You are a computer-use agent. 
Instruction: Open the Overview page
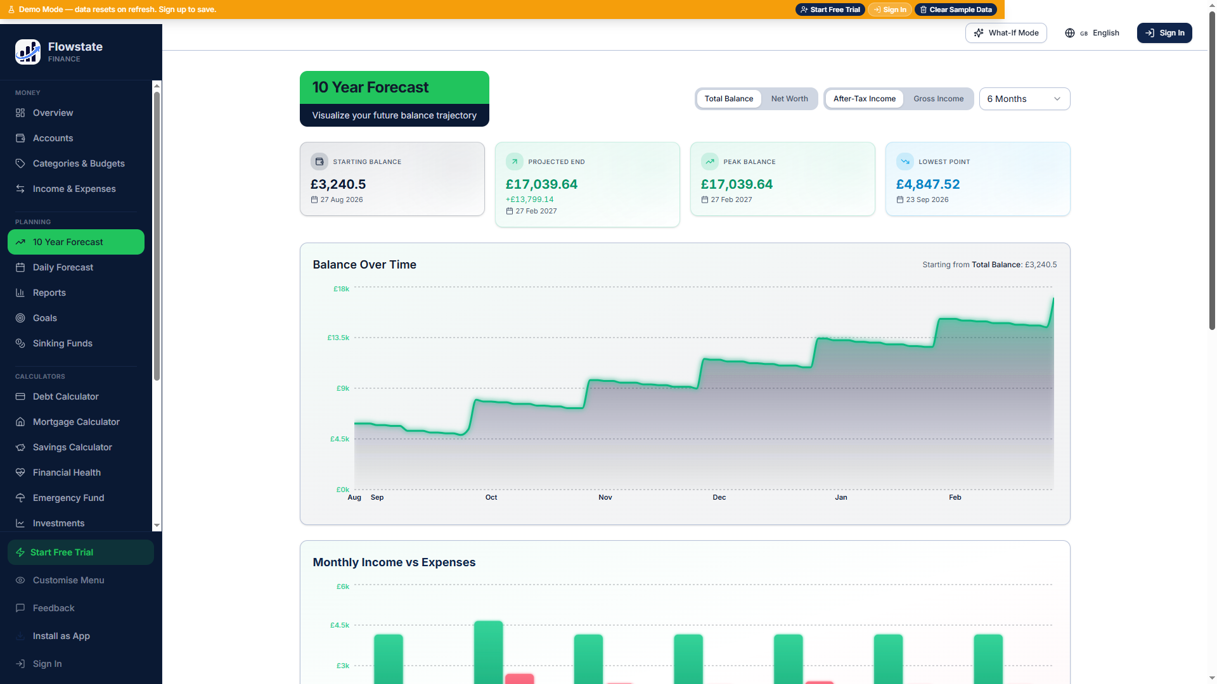pyautogui.click(x=76, y=113)
